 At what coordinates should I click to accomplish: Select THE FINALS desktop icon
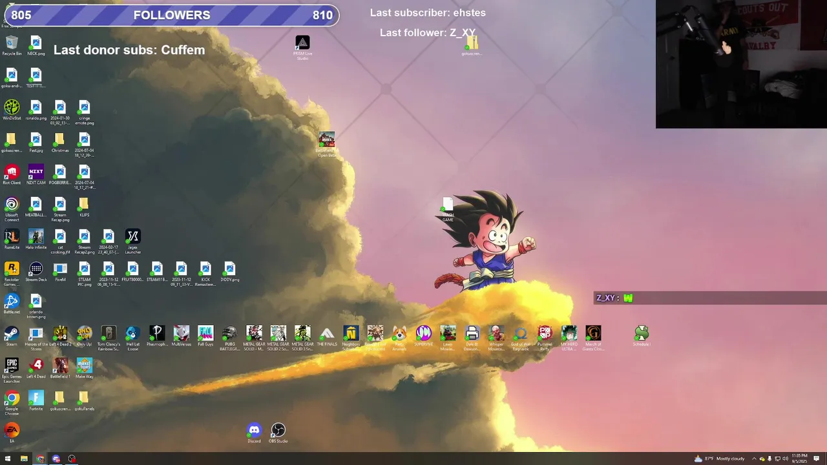click(x=327, y=336)
